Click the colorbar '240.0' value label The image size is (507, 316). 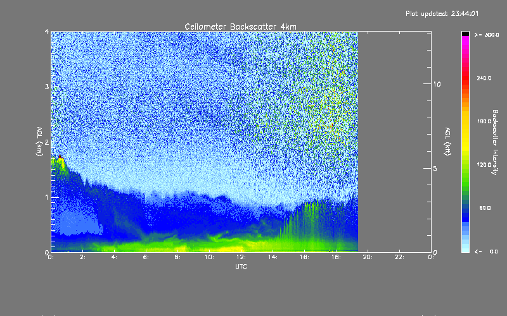point(484,78)
